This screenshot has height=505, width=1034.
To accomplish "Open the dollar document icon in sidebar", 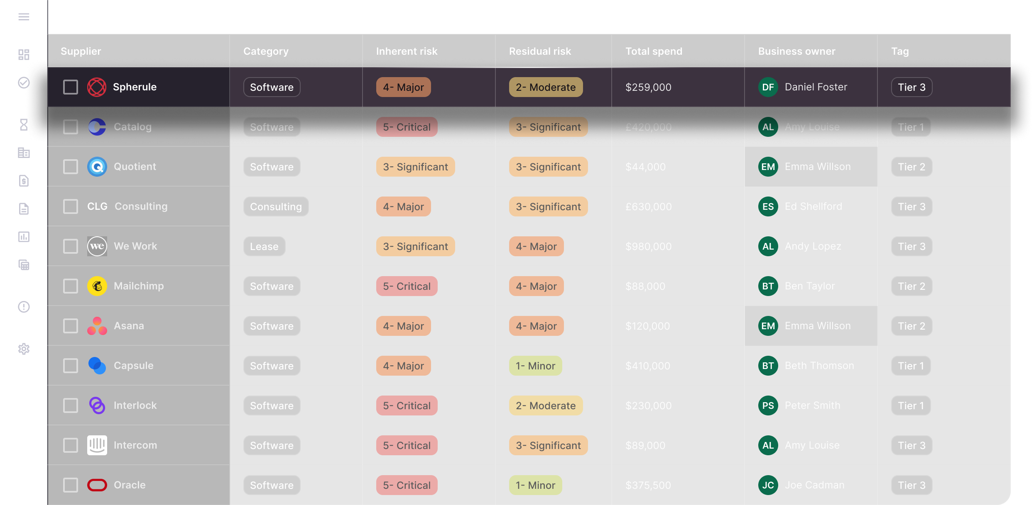I will [x=24, y=181].
